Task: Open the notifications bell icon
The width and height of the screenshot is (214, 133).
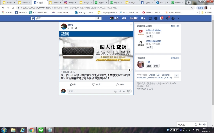Action: click(161, 18)
